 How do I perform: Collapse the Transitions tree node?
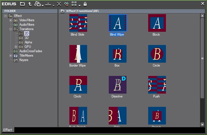(x=11, y=29)
